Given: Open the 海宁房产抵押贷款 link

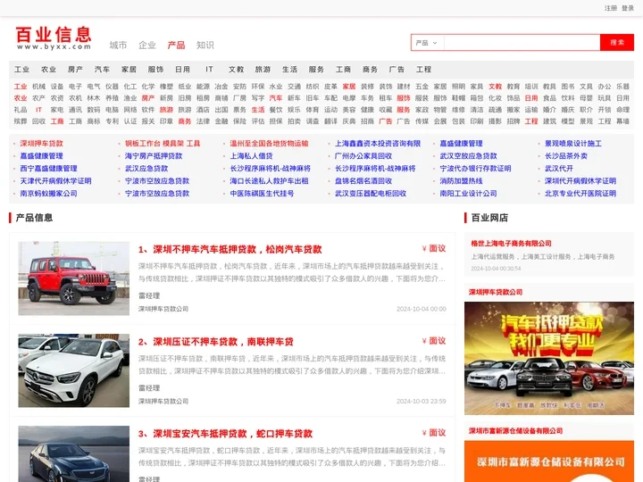Looking at the screenshot, I should pyautogui.click(x=154, y=155).
